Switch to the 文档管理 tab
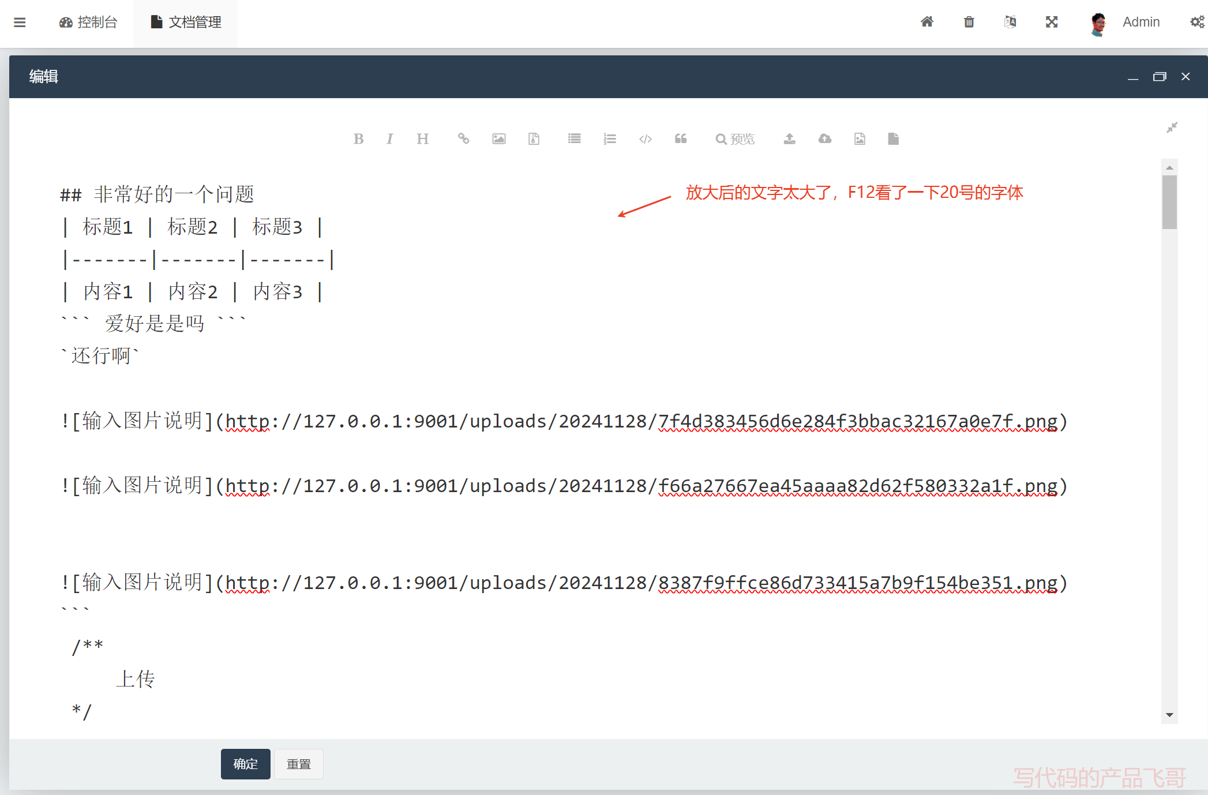The width and height of the screenshot is (1208, 795). [185, 22]
